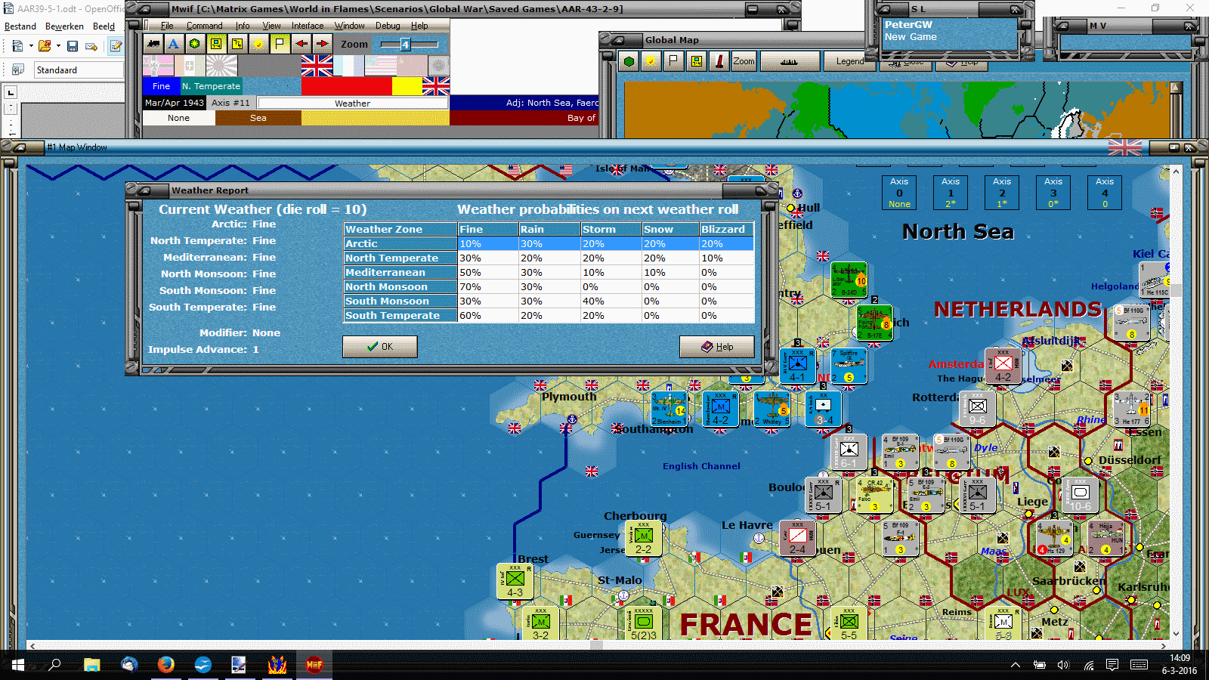Select the South Monsoon table row

549,301
